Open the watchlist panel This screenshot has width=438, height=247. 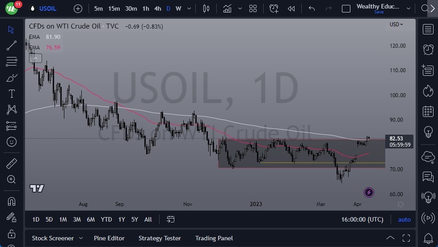coord(428,29)
